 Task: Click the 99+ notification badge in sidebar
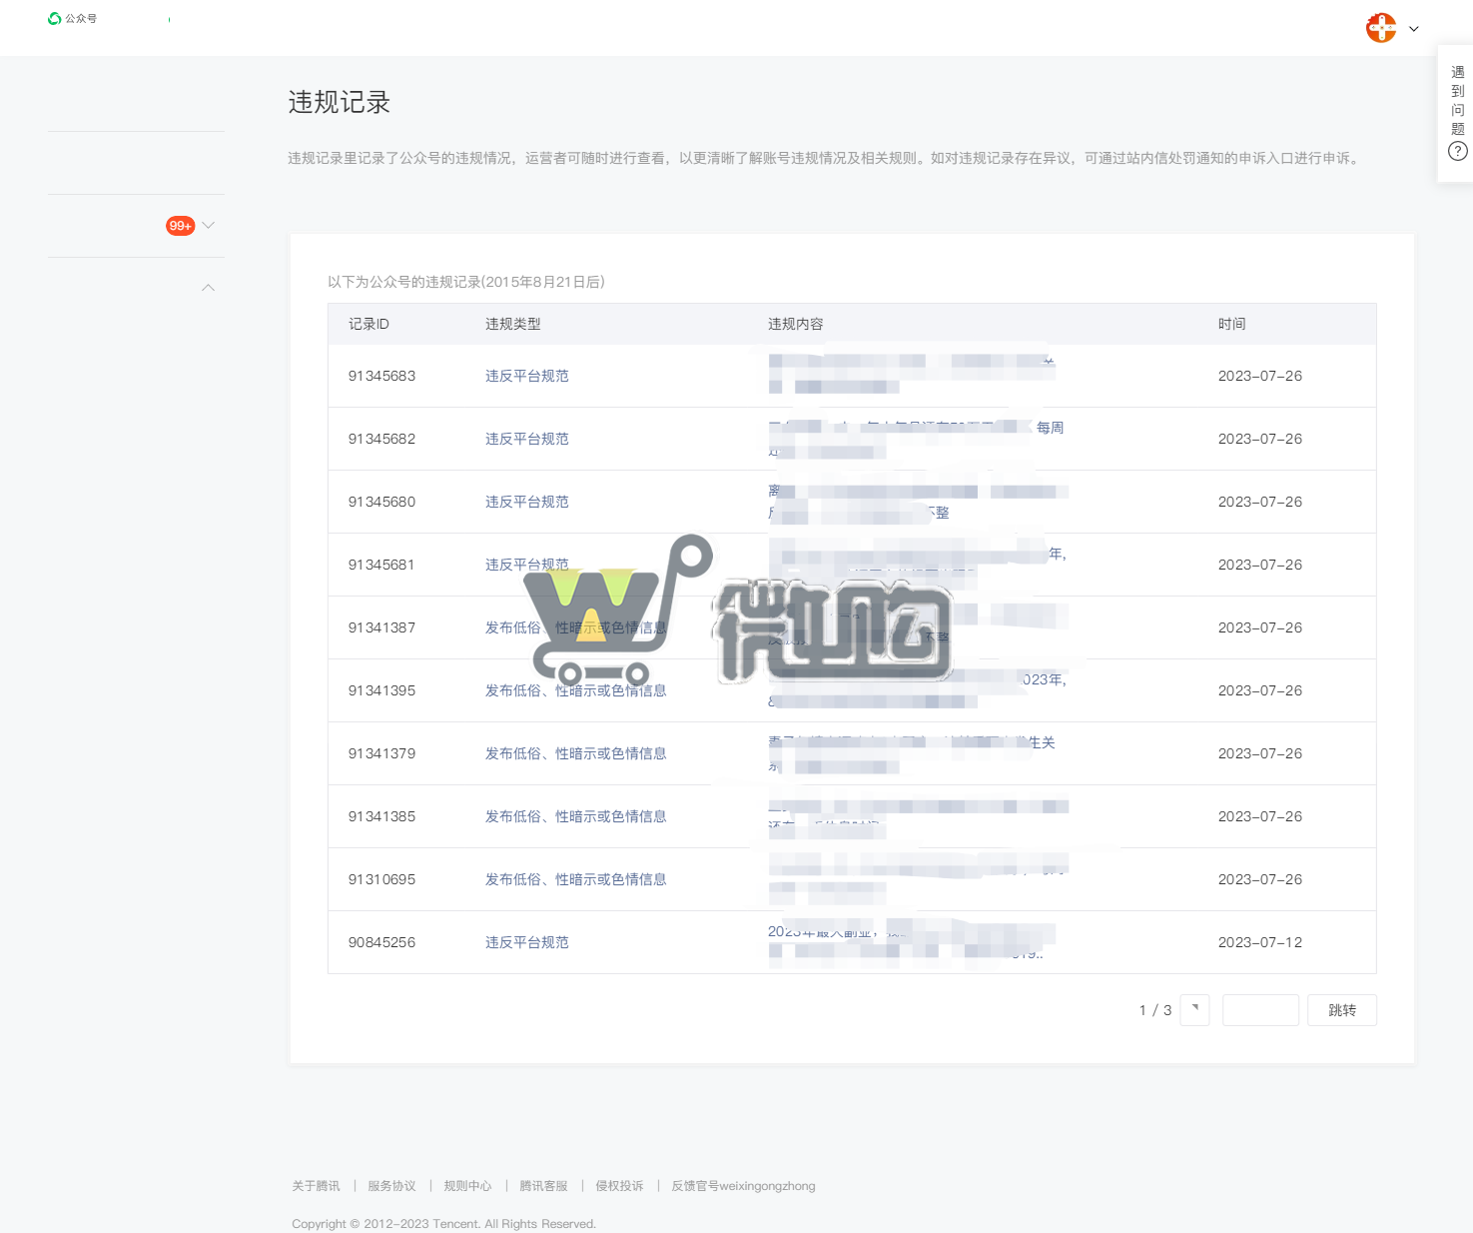click(x=180, y=226)
